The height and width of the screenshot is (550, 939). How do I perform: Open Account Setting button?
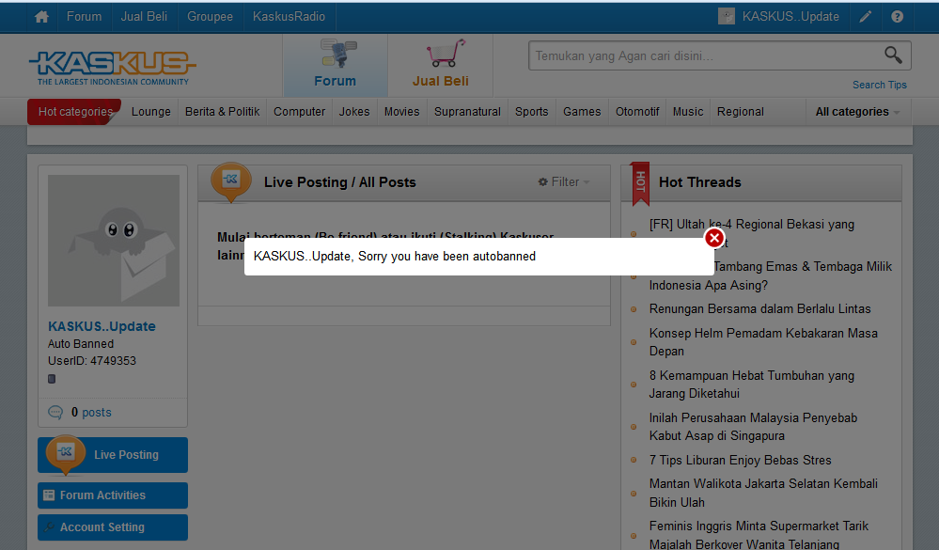[x=113, y=527]
